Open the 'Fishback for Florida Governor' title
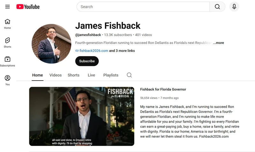Viewport: 255px width, 152px height. (x=163, y=90)
